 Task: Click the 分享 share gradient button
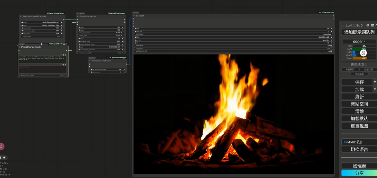pos(359,173)
